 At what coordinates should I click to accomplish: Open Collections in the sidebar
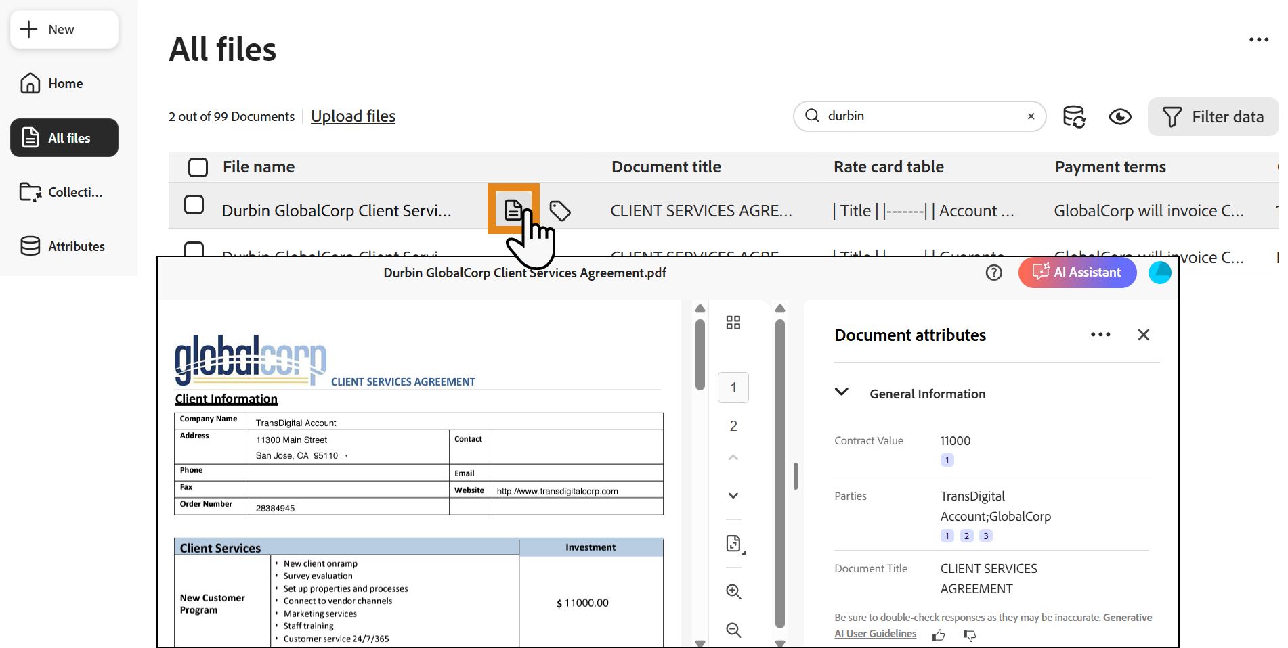[x=62, y=192]
